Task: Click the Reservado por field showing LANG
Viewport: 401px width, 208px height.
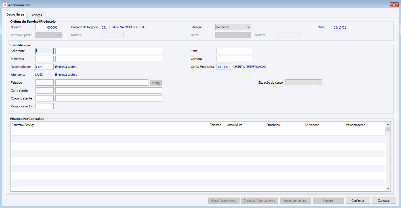Action: coord(45,67)
